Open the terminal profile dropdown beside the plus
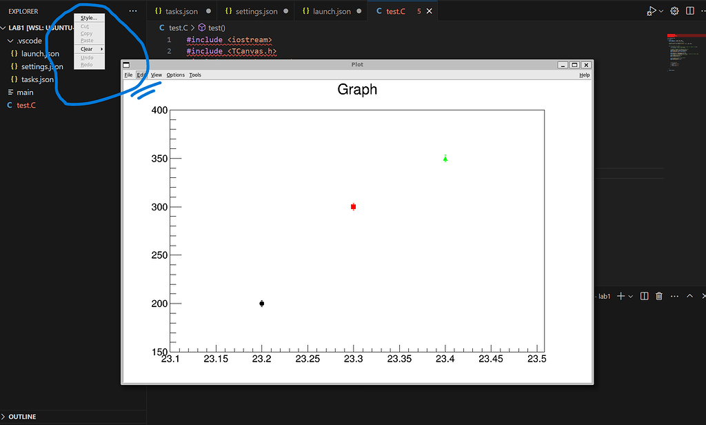This screenshot has height=425, width=706. [x=631, y=295]
